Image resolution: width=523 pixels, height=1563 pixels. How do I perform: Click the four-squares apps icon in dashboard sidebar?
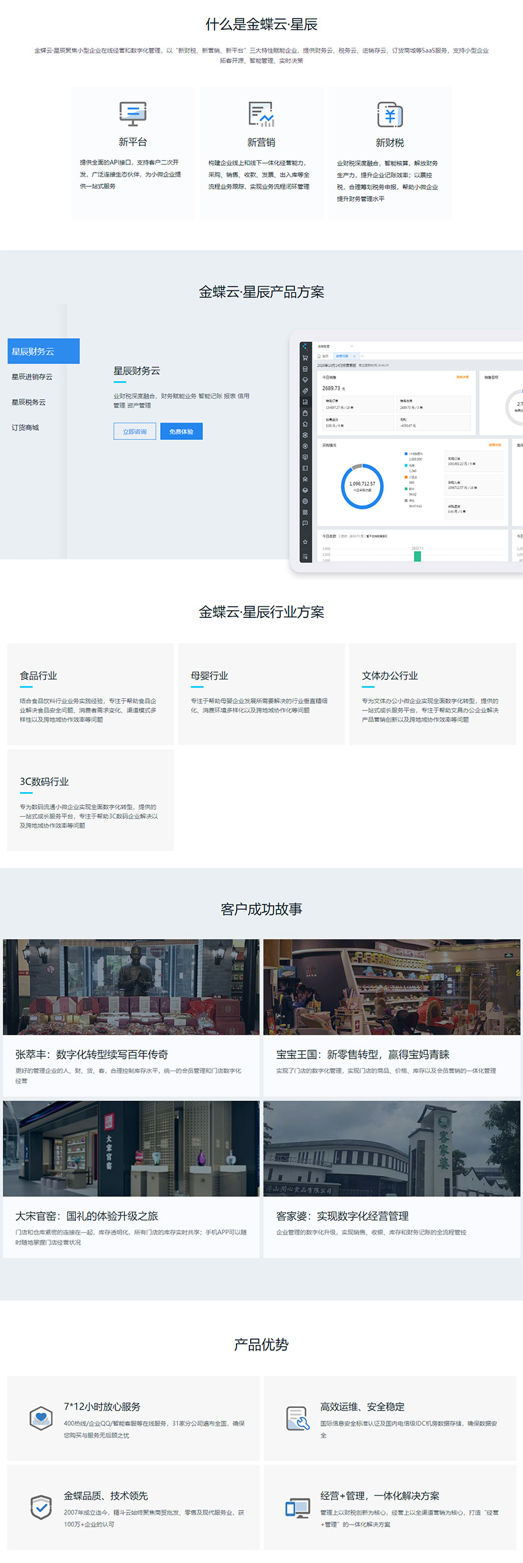tap(305, 512)
